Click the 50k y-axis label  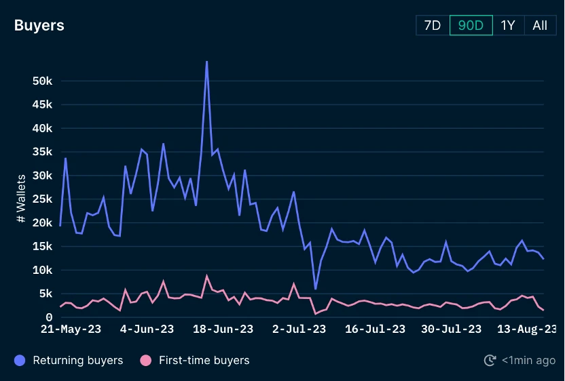[42, 81]
